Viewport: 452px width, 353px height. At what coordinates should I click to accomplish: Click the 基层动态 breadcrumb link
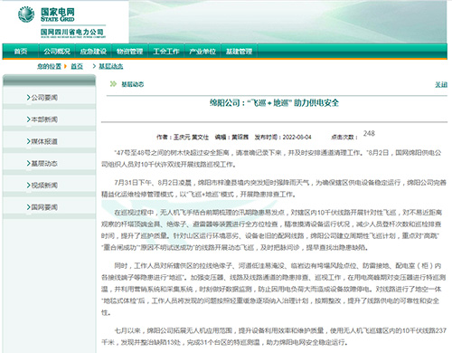(111, 66)
